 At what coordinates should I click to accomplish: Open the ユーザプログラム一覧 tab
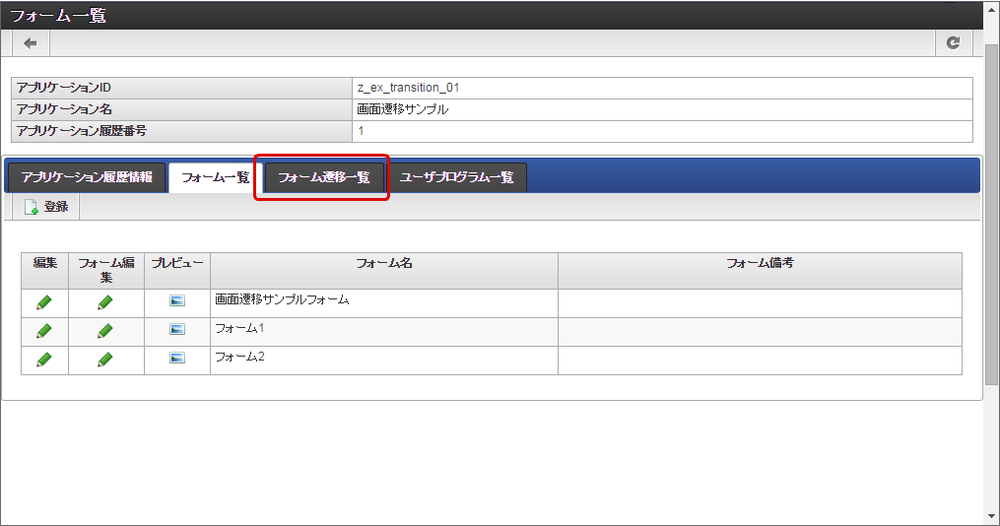pyautogui.click(x=456, y=177)
